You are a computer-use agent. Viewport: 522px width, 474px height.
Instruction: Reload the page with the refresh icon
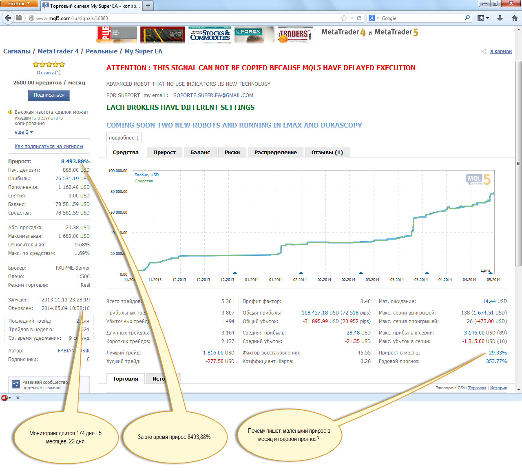pyautogui.click(x=359, y=18)
